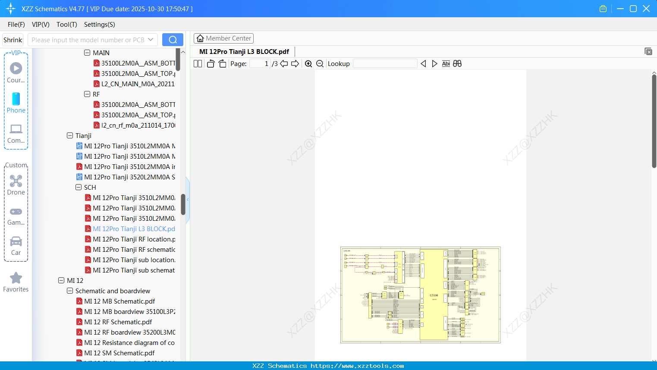Click the blue search button

click(173, 40)
